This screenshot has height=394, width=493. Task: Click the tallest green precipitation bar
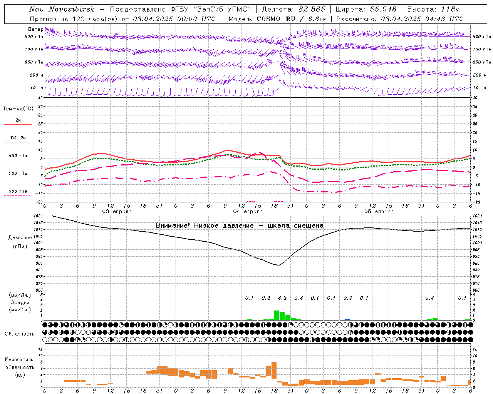(277, 315)
